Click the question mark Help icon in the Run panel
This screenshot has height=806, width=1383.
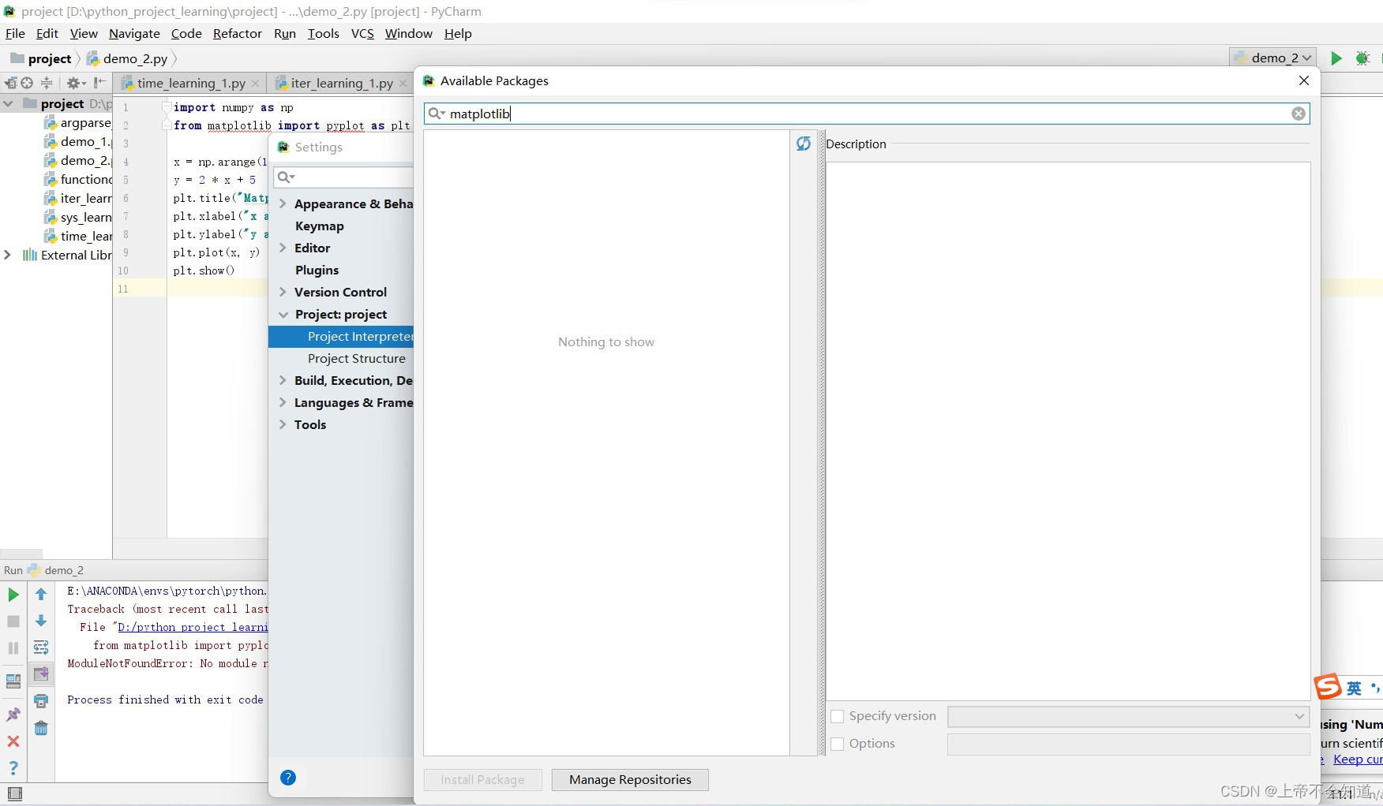click(x=13, y=768)
